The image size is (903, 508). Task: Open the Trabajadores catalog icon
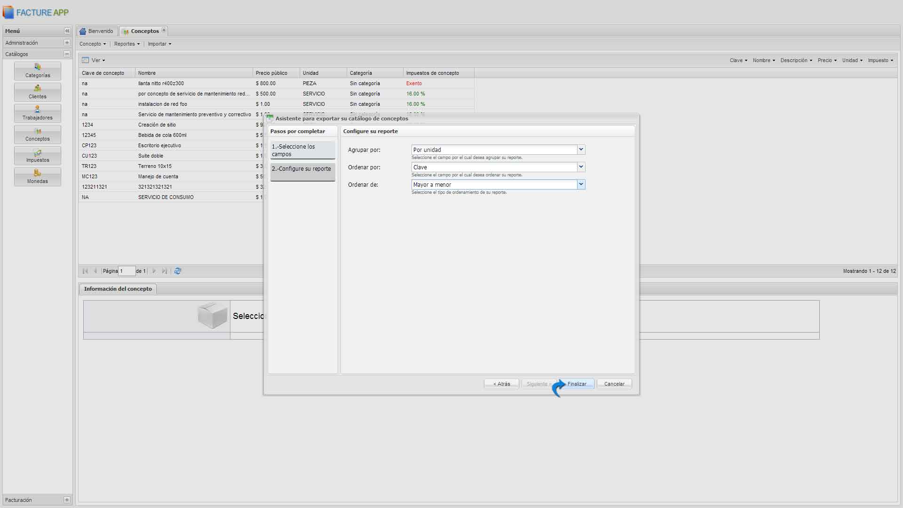(x=38, y=113)
